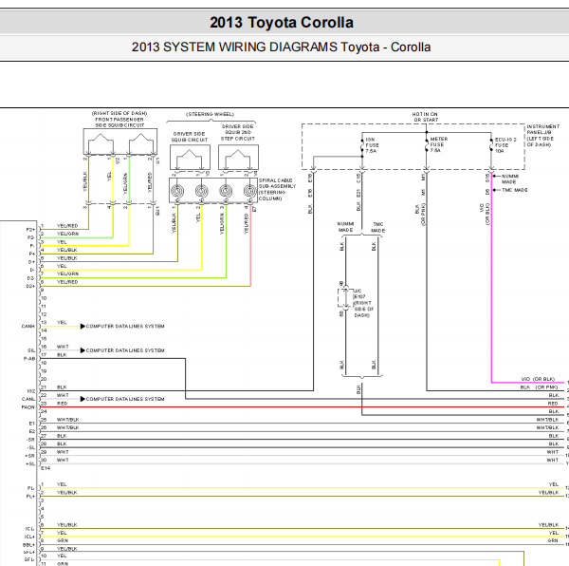Click the "GRN" wire label at pin 8

click(x=63, y=540)
